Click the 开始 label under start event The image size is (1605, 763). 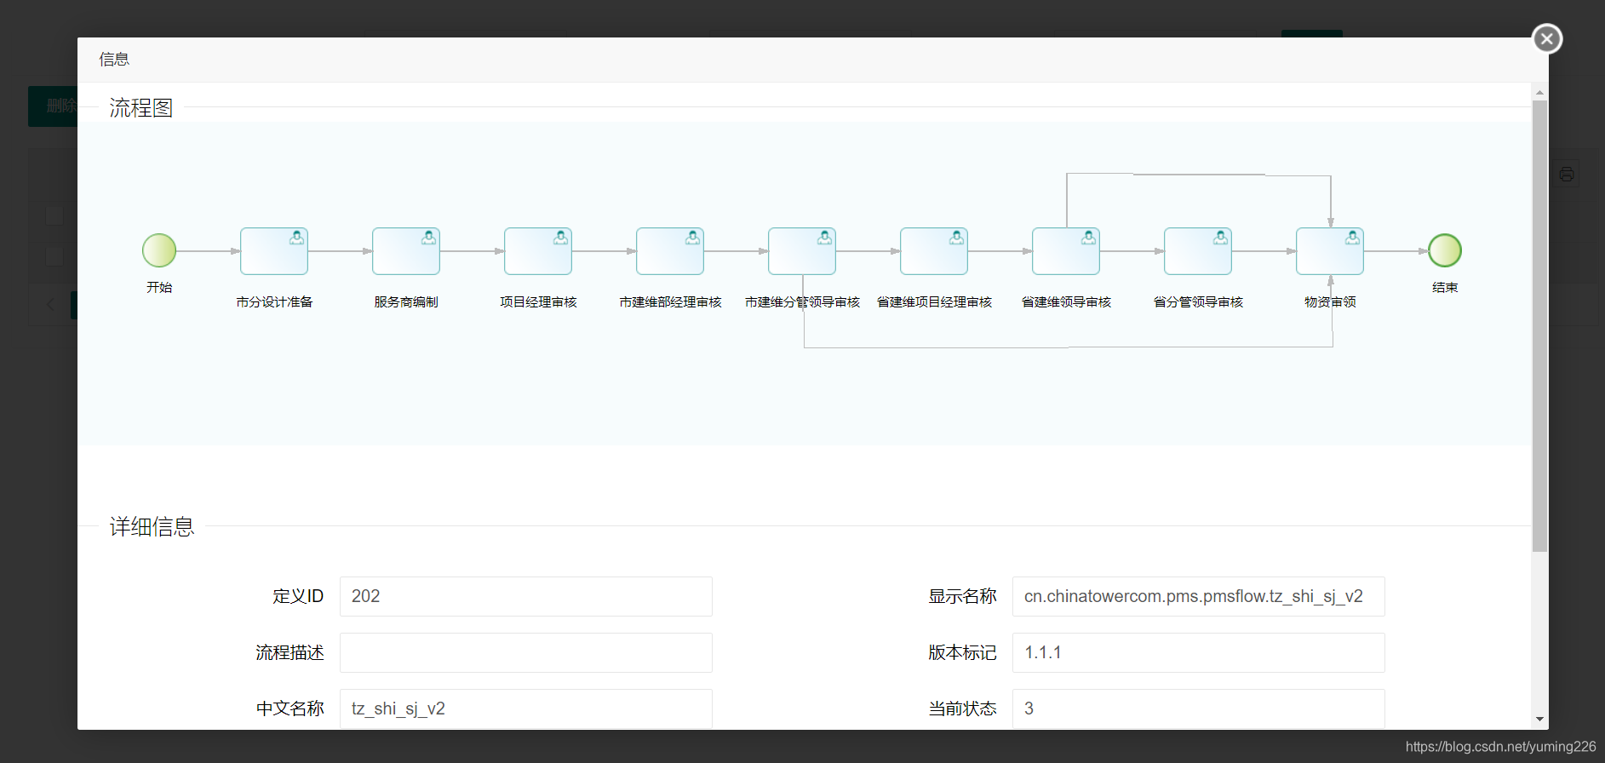coord(159,288)
